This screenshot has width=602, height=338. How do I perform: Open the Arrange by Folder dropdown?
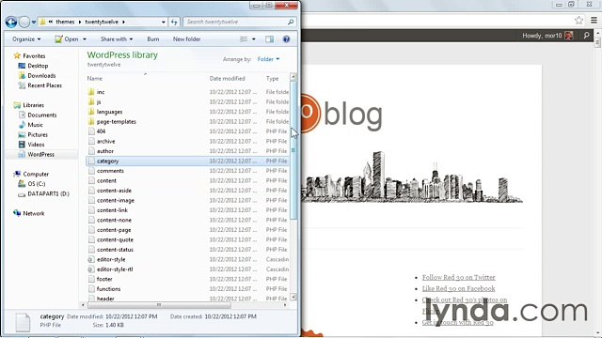pyautogui.click(x=268, y=59)
